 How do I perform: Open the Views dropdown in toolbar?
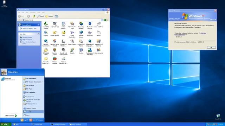click(x=57, y=16)
